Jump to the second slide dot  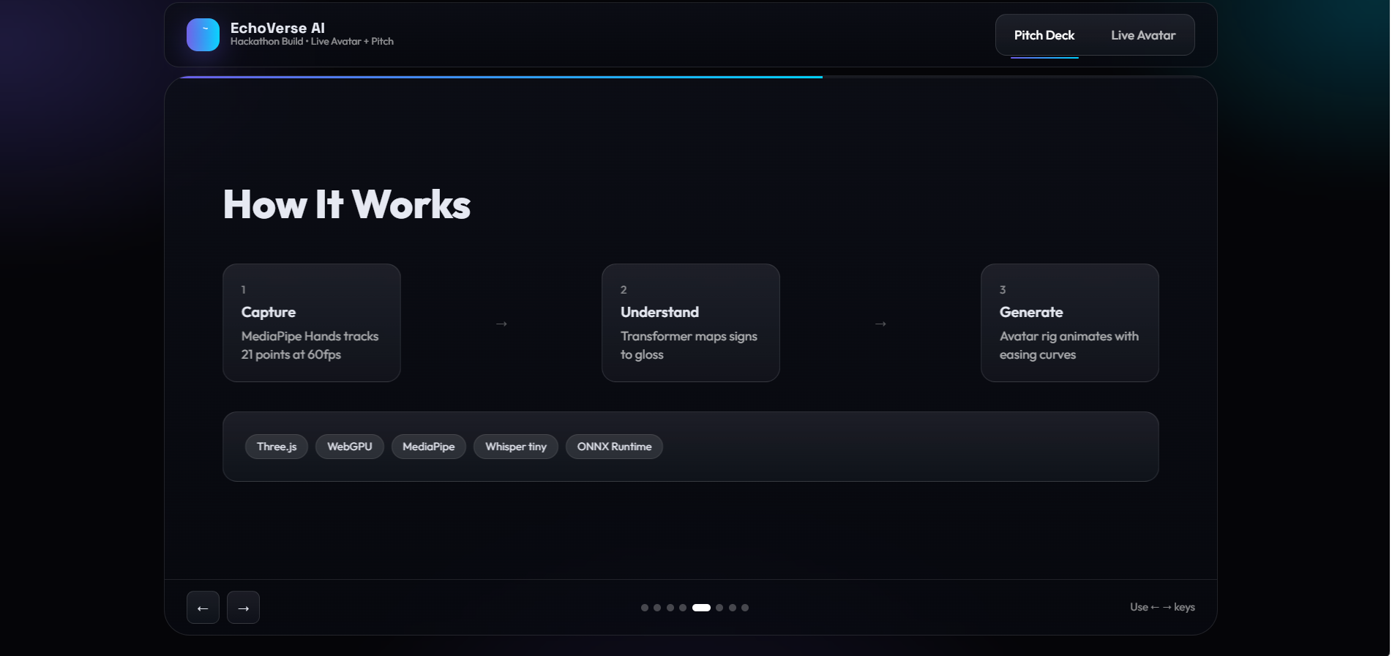pos(657,608)
